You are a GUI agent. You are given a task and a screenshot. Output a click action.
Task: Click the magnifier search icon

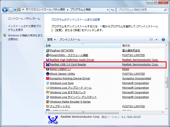(165, 10)
